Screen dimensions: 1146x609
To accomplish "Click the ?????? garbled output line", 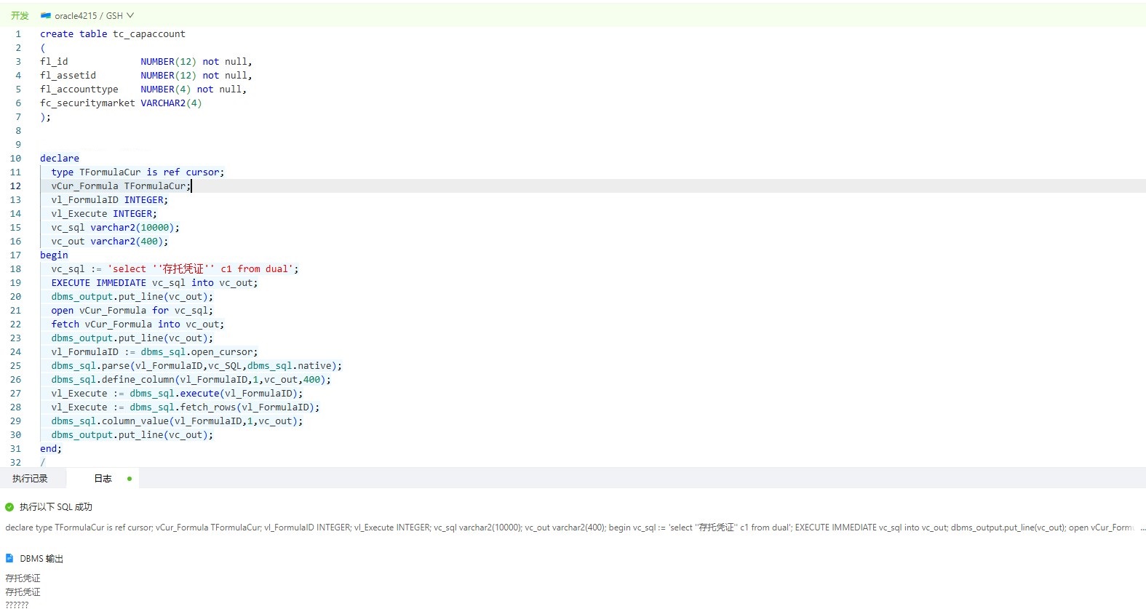I will pyautogui.click(x=17, y=605).
